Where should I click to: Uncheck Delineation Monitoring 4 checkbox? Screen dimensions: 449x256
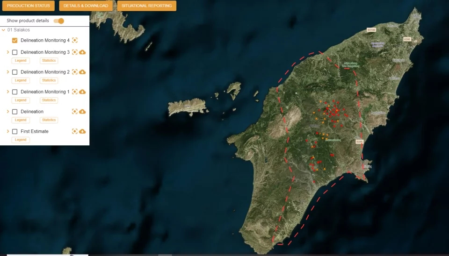click(x=14, y=40)
